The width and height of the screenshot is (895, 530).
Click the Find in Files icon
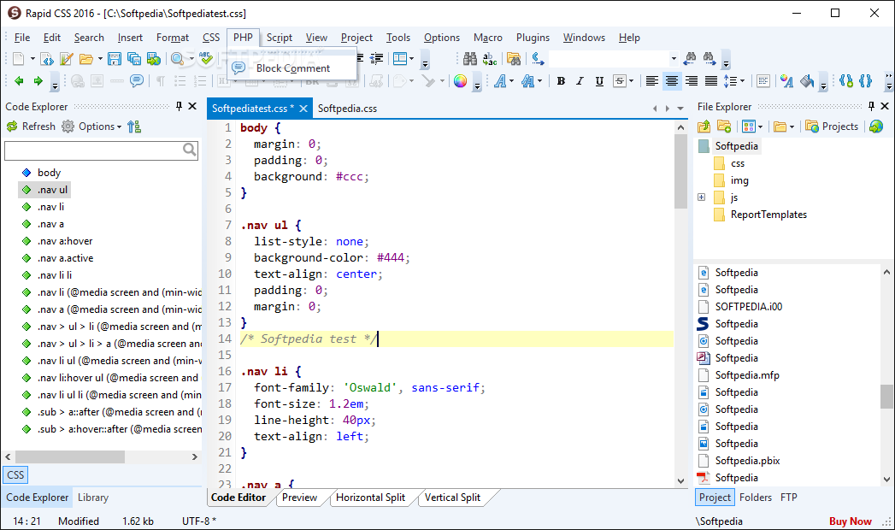click(x=514, y=59)
